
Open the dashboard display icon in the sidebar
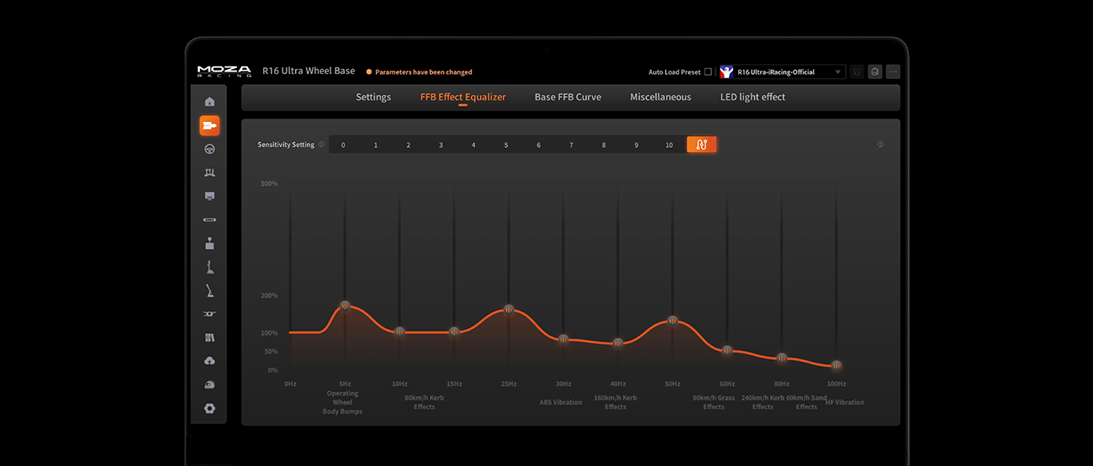point(209,196)
